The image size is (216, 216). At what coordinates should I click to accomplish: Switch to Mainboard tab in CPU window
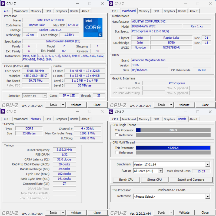pos(21,11)
